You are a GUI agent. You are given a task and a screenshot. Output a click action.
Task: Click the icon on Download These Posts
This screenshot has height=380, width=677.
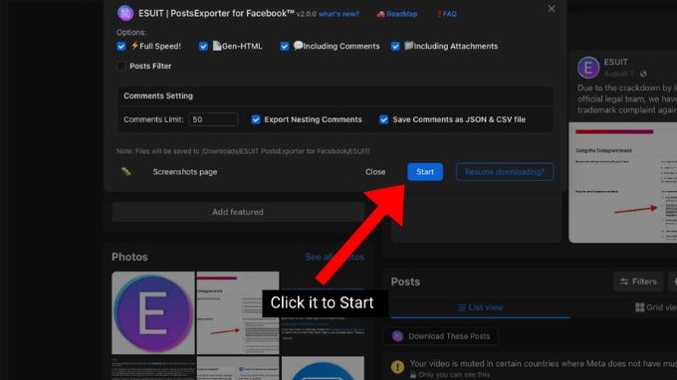point(397,336)
